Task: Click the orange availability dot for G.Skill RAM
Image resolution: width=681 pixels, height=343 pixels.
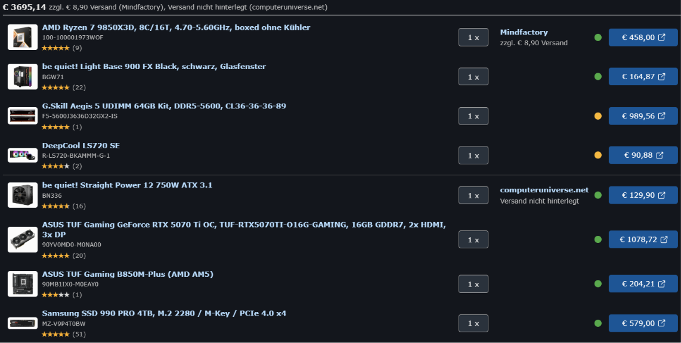Action: 598,116
